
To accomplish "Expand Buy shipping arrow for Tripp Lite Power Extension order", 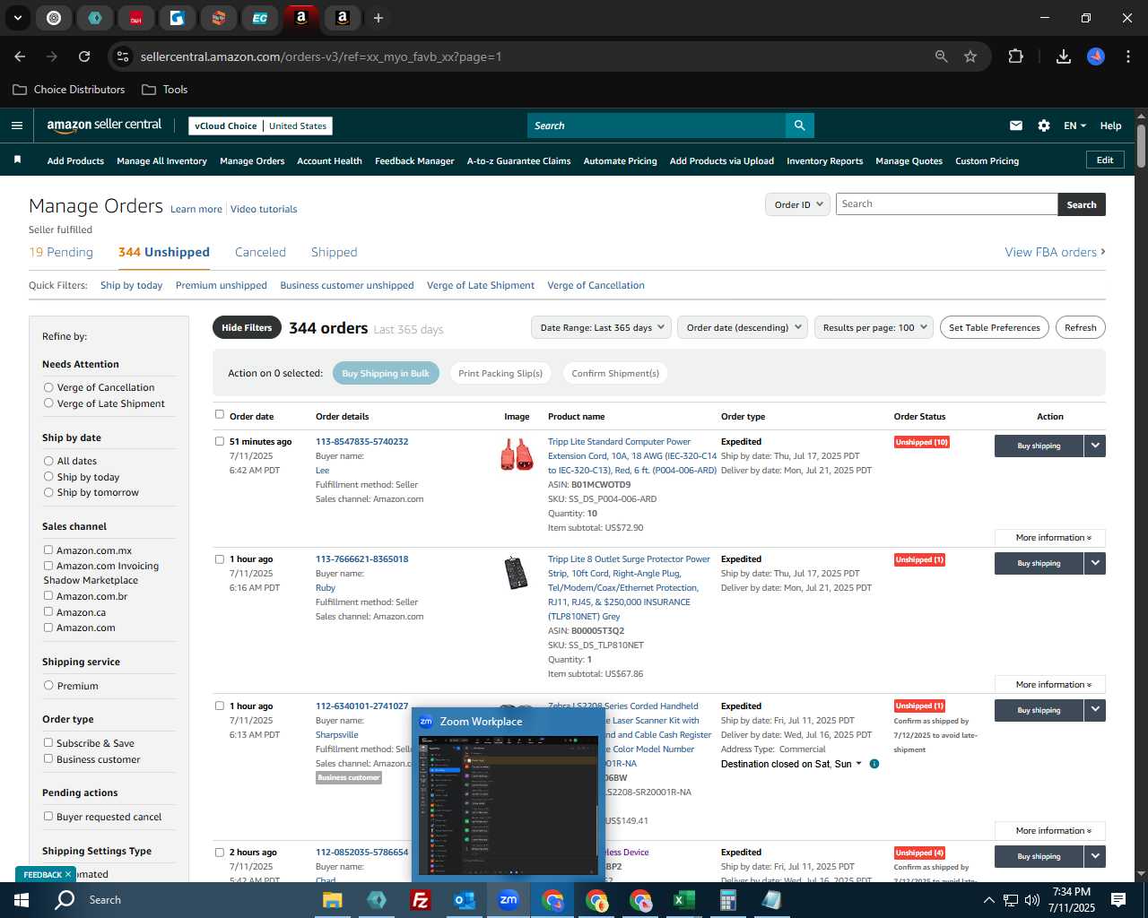I will (1095, 446).
